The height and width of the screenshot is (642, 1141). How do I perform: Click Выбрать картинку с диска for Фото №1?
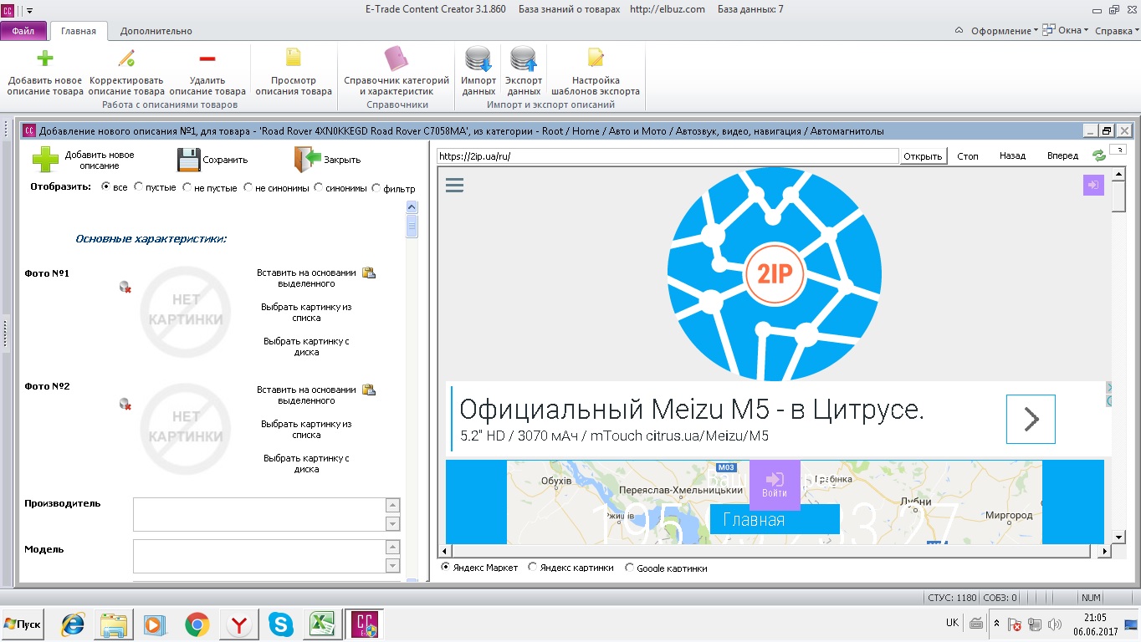pos(306,347)
